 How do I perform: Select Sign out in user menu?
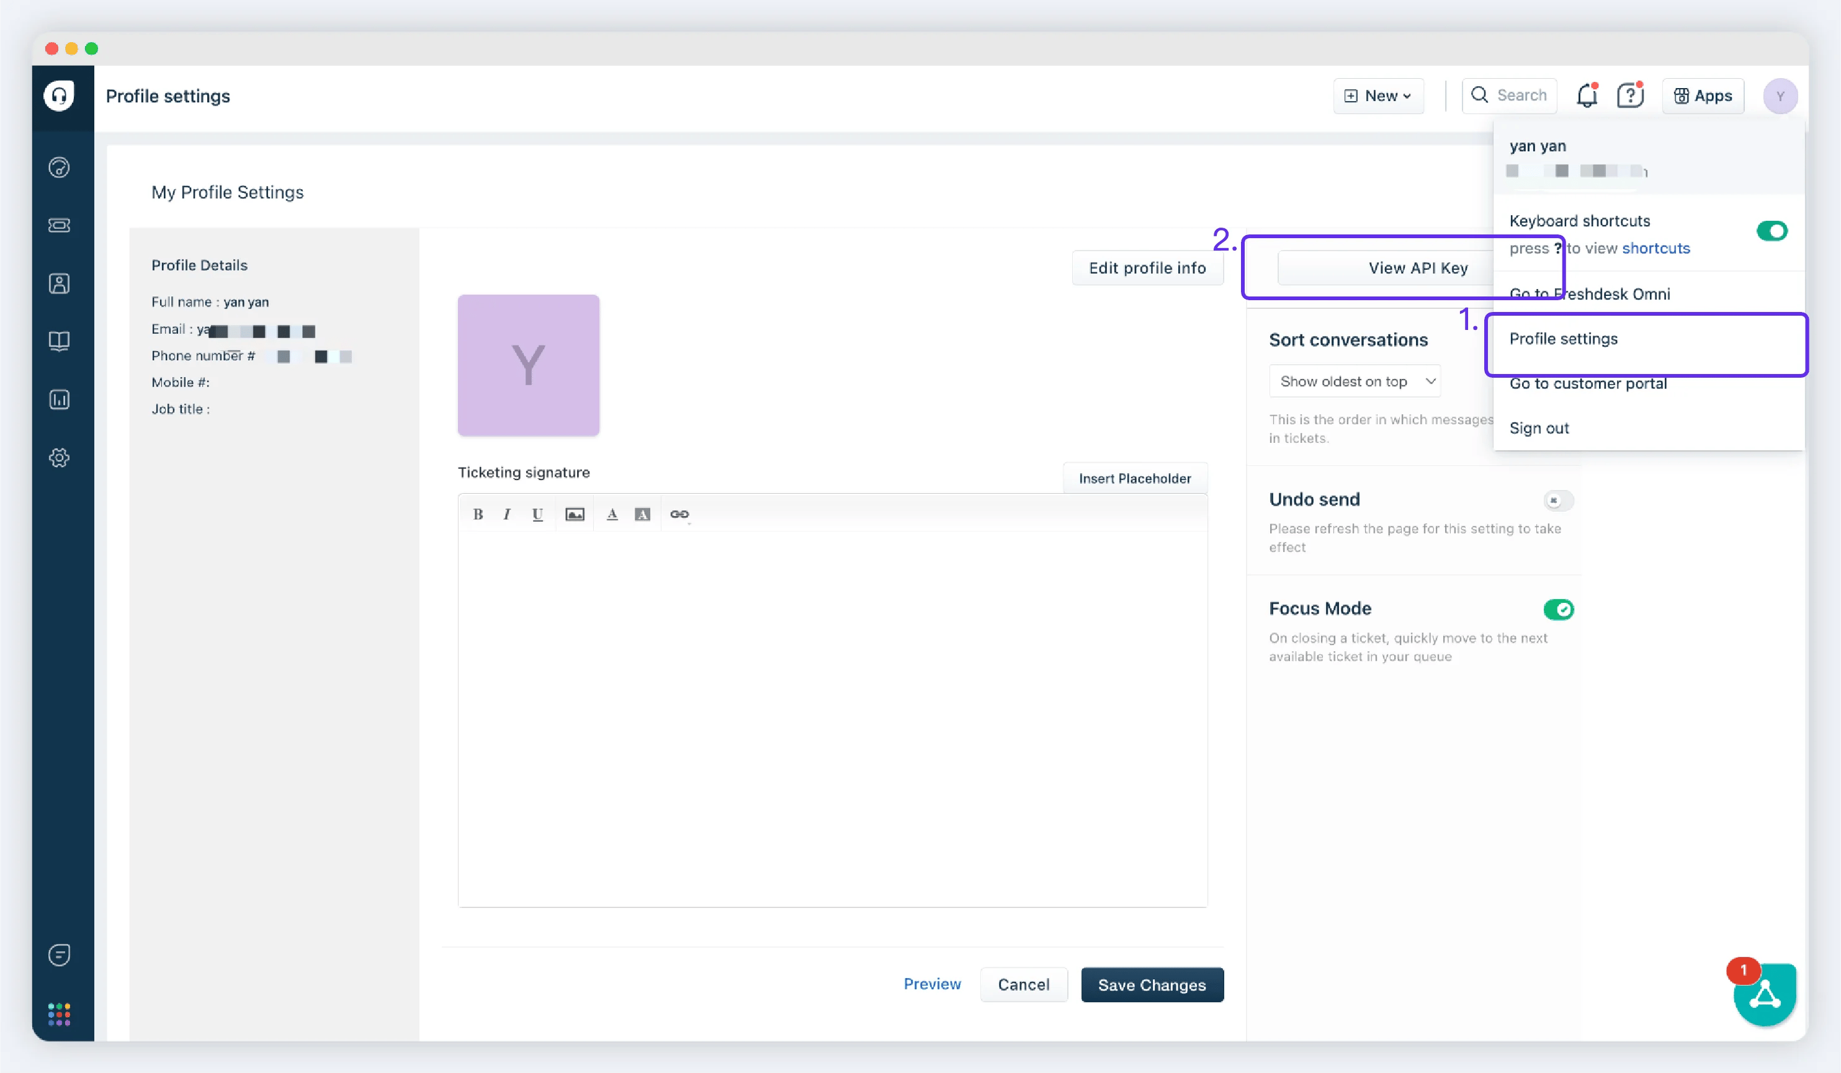tap(1648, 428)
